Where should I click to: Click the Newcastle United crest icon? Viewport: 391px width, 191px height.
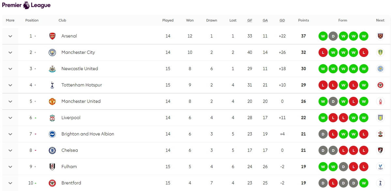[x=52, y=69]
